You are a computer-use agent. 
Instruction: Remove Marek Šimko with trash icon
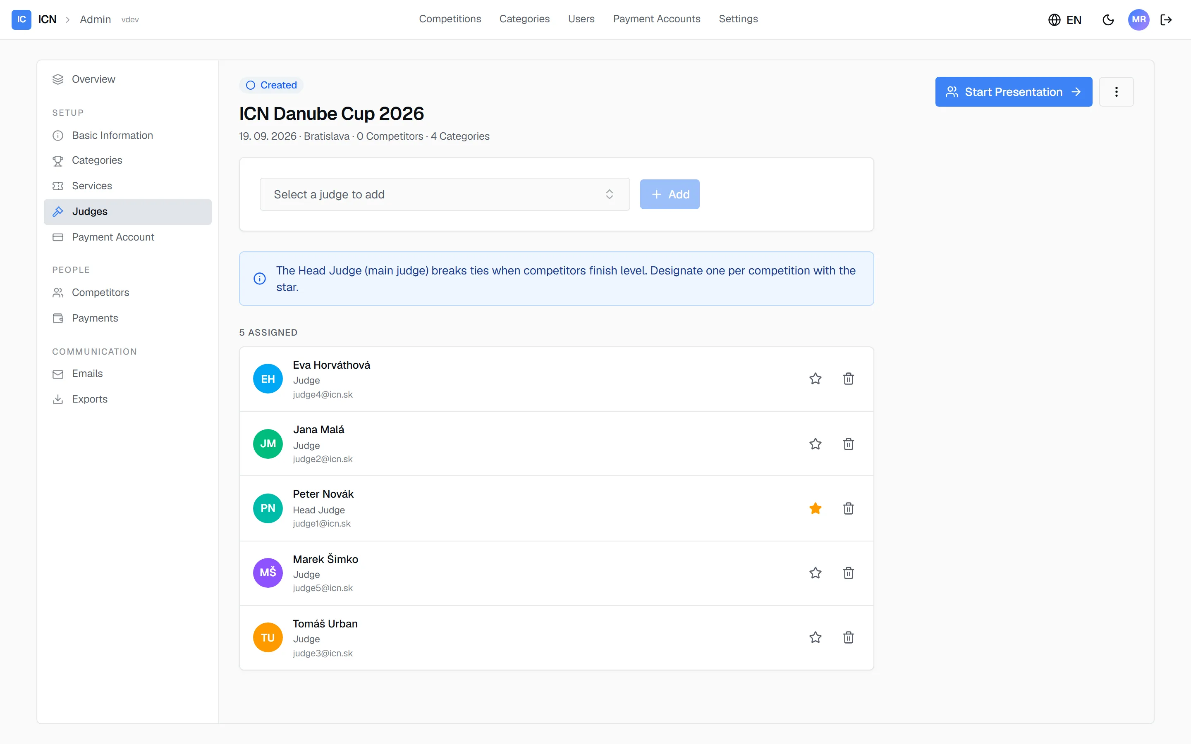[848, 573]
